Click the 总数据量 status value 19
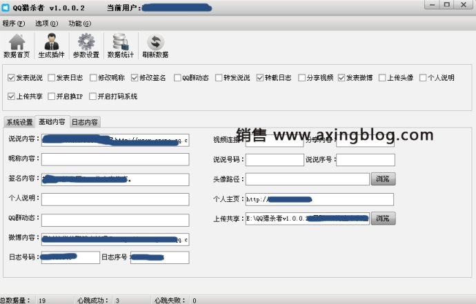 tap(42, 301)
